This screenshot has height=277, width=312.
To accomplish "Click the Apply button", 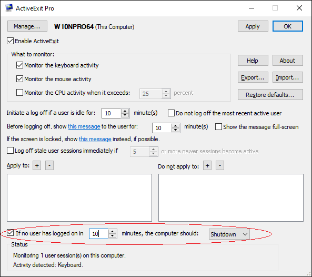I will (x=253, y=26).
